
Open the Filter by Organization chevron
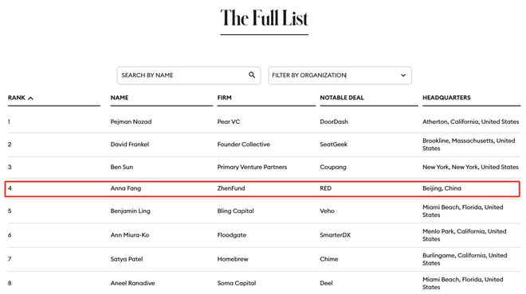point(403,75)
